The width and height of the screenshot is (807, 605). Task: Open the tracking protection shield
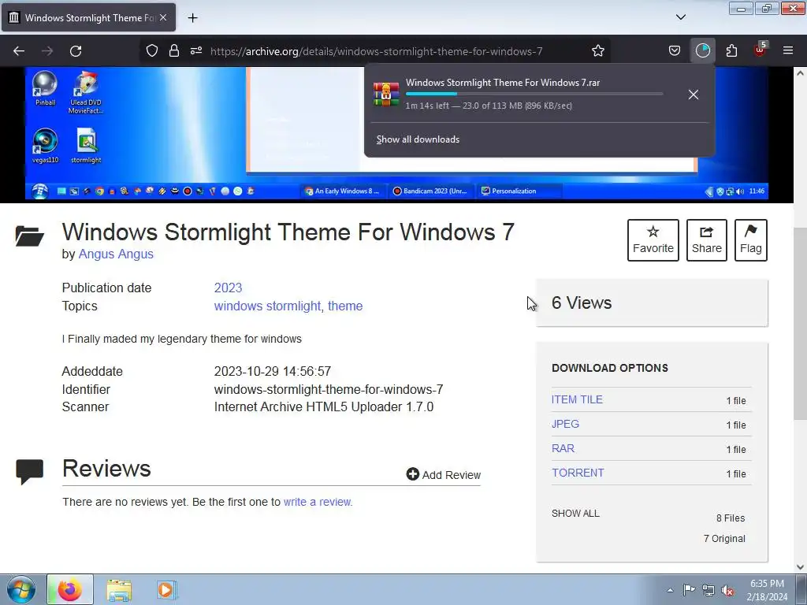pos(152,50)
